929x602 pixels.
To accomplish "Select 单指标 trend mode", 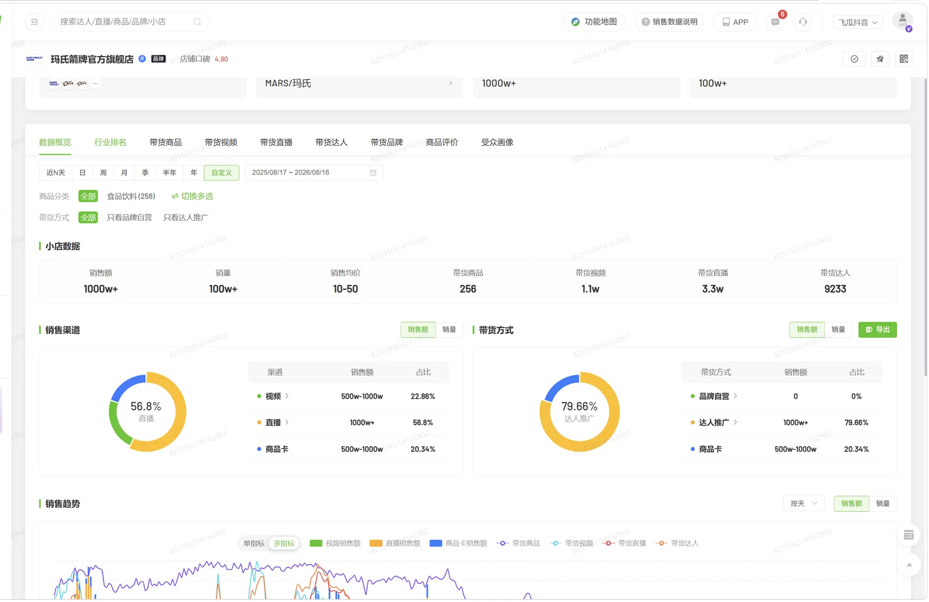I will 253,543.
